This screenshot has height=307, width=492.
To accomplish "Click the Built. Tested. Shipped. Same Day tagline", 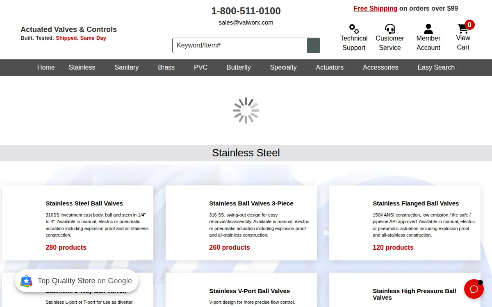I will click(63, 38).
